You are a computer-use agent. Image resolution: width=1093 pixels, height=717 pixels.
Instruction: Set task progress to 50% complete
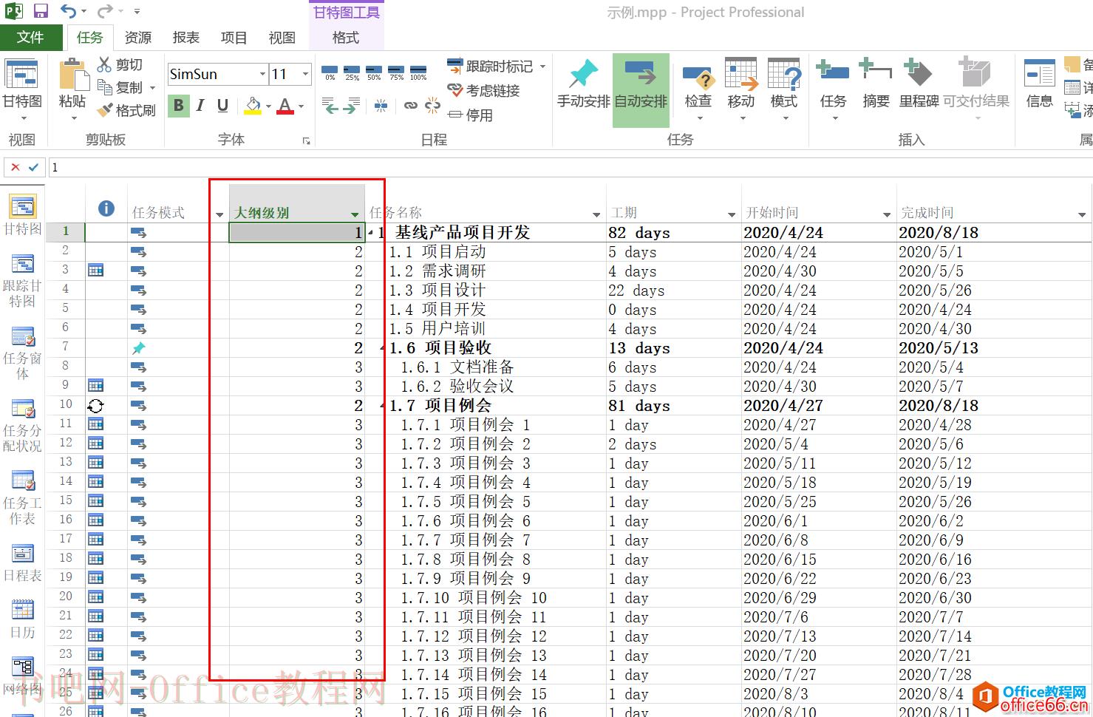(374, 72)
